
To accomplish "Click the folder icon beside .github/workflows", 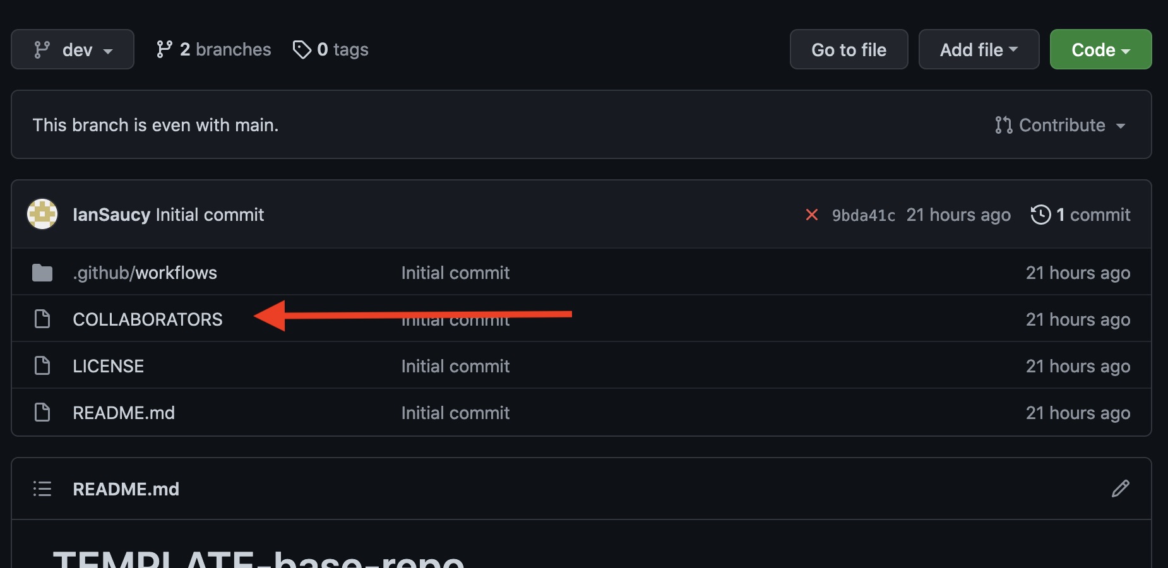I will point(42,272).
